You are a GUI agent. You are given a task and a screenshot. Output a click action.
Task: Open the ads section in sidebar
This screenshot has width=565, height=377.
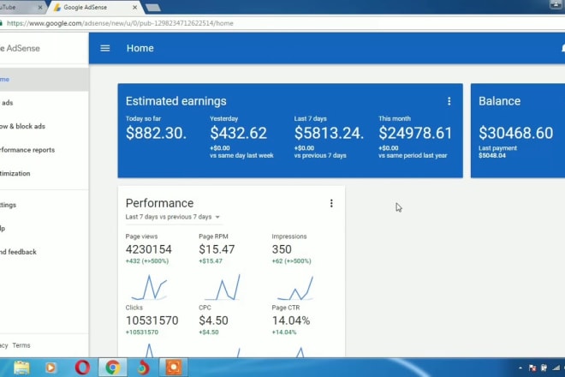[44, 103]
